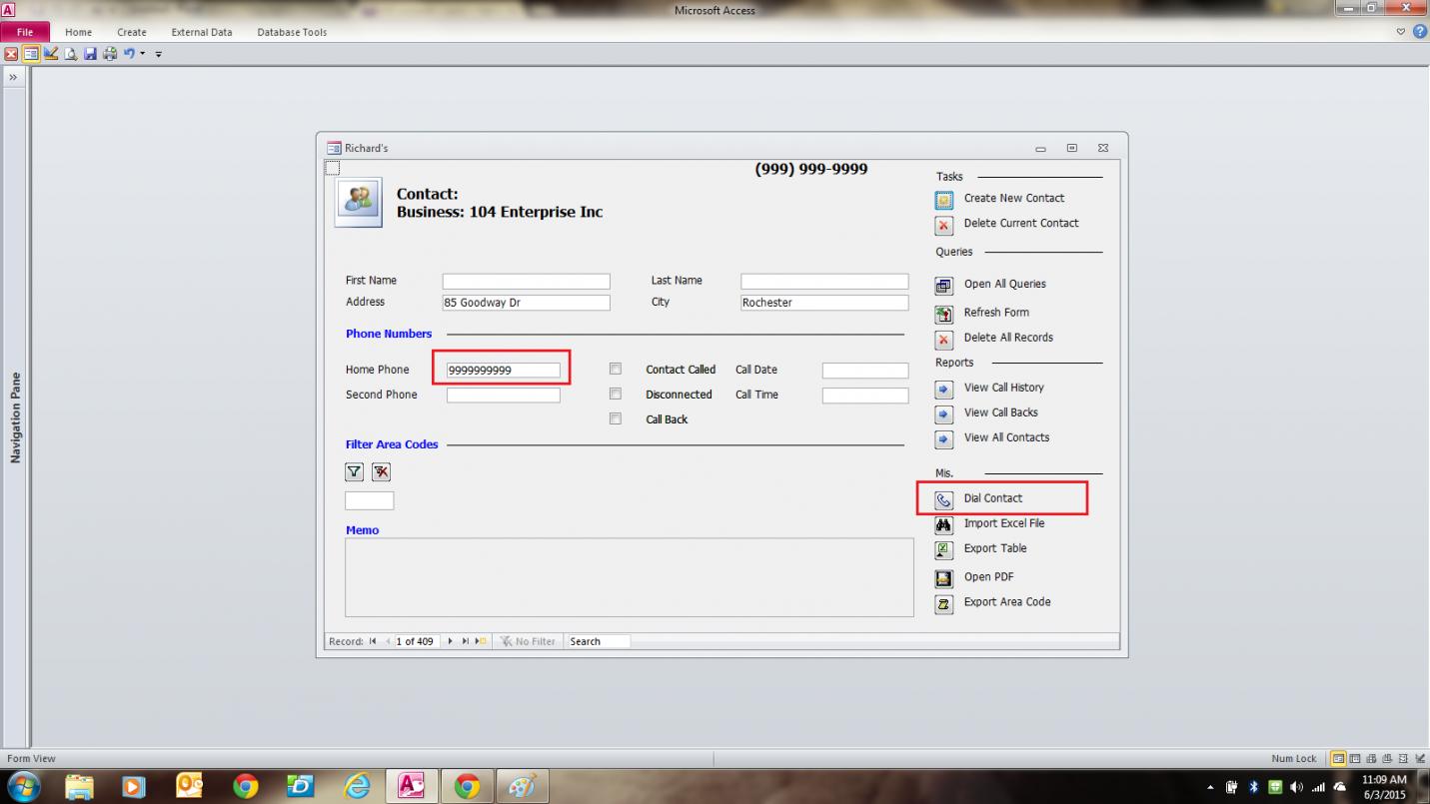The height and width of the screenshot is (804, 1430).
Task: Open Design View from Quick Access Toolbar
Action: [51, 53]
